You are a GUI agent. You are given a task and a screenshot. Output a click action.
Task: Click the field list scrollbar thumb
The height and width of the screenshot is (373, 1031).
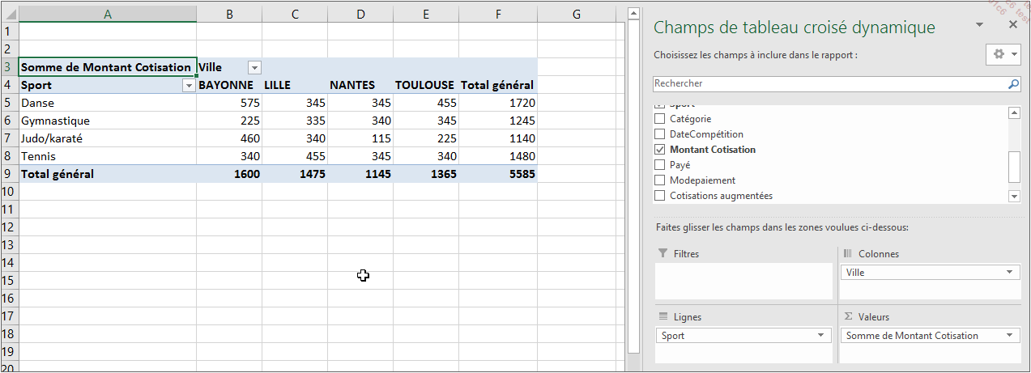(1013, 167)
